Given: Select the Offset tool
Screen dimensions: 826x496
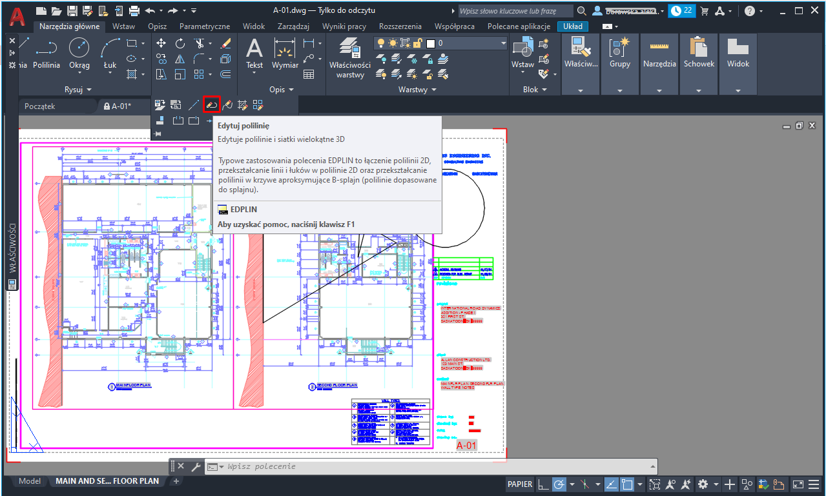Looking at the screenshot, I should tap(225, 74).
